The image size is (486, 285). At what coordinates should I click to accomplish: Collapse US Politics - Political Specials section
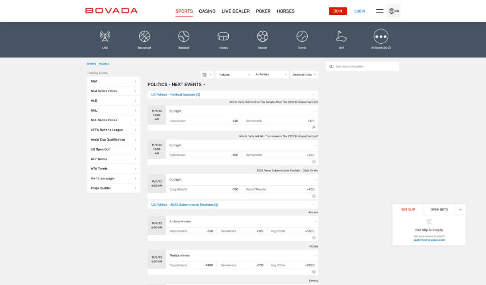(x=313, y=95)
